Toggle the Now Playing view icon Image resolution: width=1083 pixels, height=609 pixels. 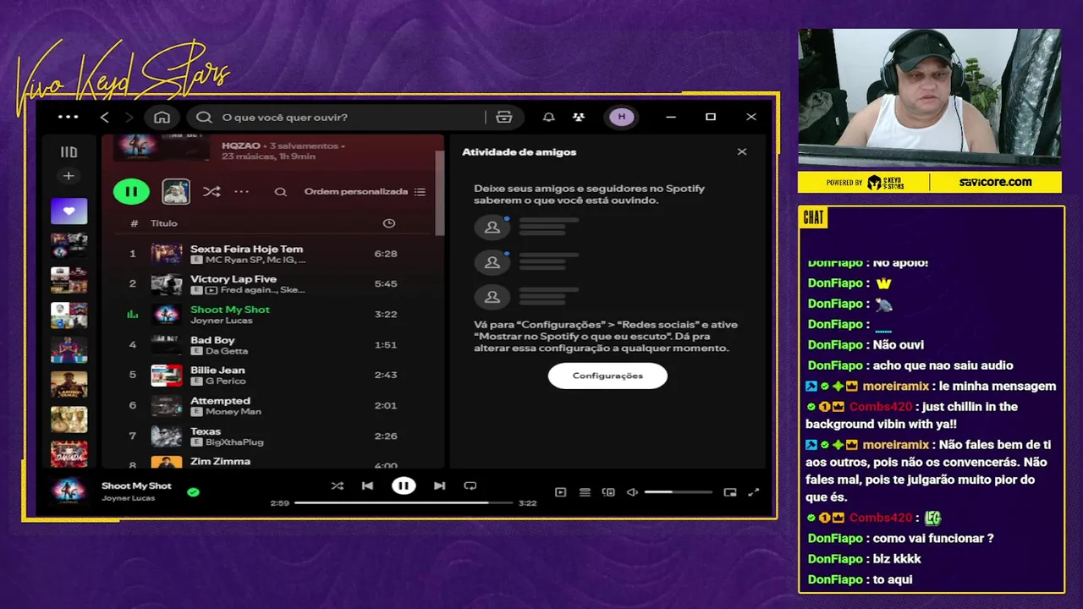(560, 492)
